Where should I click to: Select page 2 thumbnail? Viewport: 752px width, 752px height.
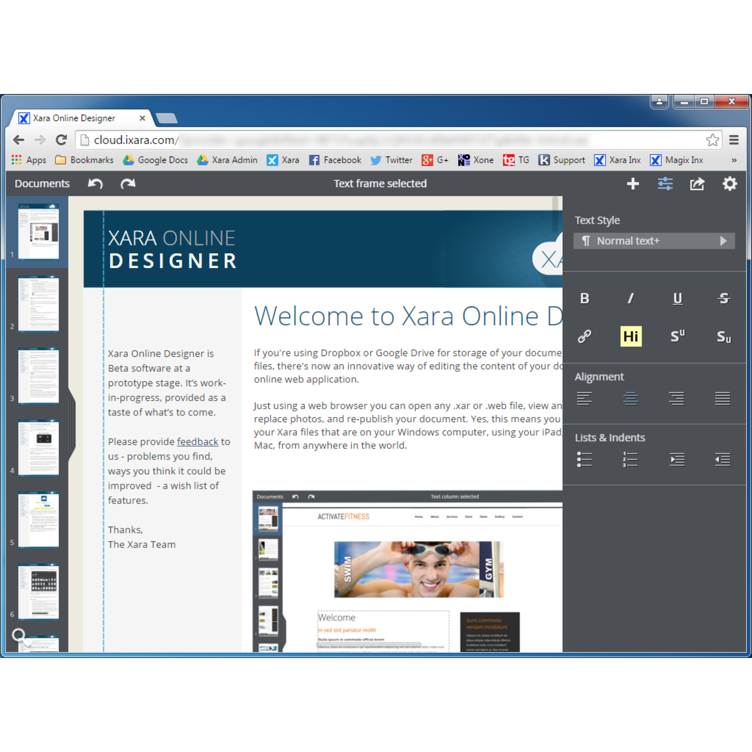[39, 304]
